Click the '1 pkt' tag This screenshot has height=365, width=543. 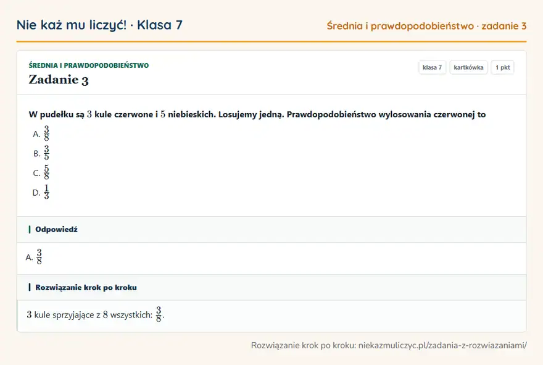click(x=502, y=67)
